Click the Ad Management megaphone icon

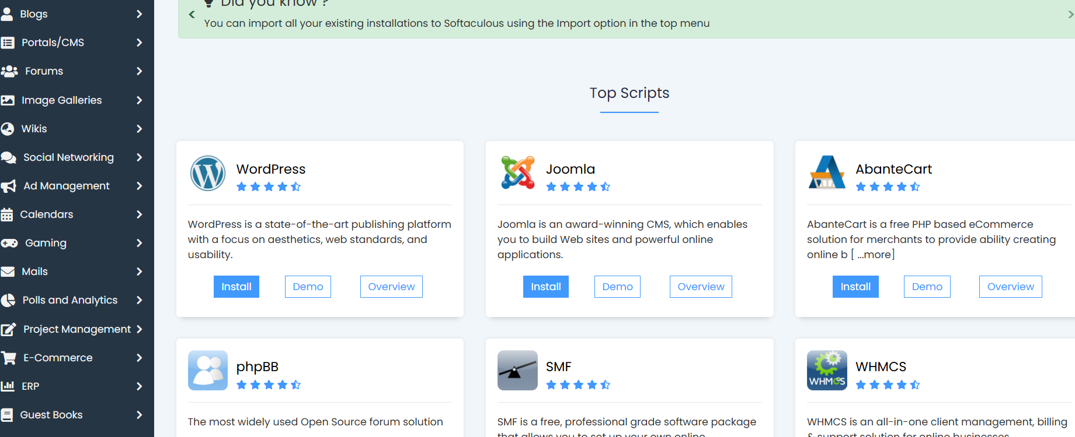coord(9,186)
